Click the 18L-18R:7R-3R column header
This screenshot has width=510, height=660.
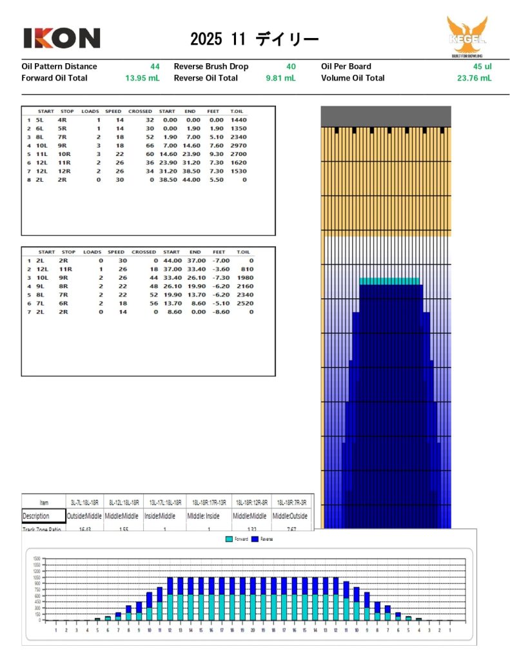point(292,502)
